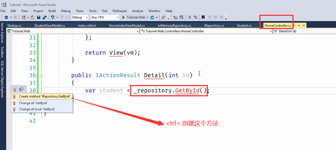Collapse the Detail method outline box
The width and height of the screenshot is (336, 150).
pos(41,76)
